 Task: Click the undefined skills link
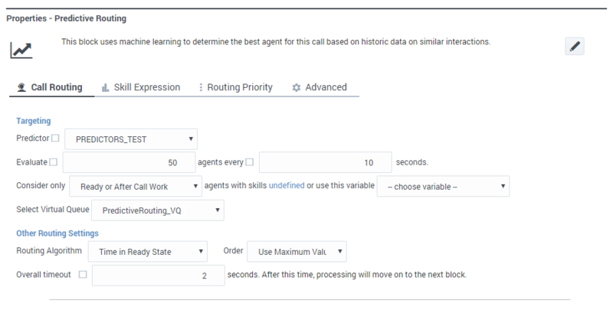[287, 186]
